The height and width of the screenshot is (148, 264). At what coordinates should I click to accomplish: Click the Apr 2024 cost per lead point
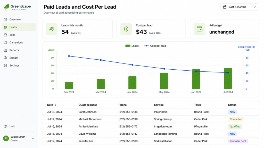coord(132,65)
